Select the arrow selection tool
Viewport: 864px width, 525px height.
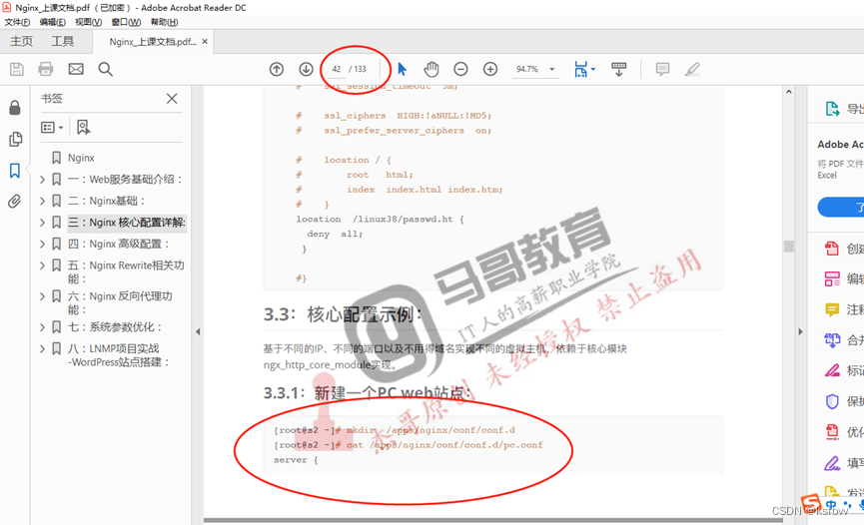coord(402,69)
